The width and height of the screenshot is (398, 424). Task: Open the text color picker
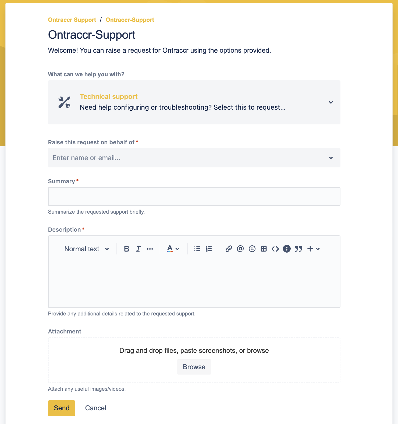point(173,249)
